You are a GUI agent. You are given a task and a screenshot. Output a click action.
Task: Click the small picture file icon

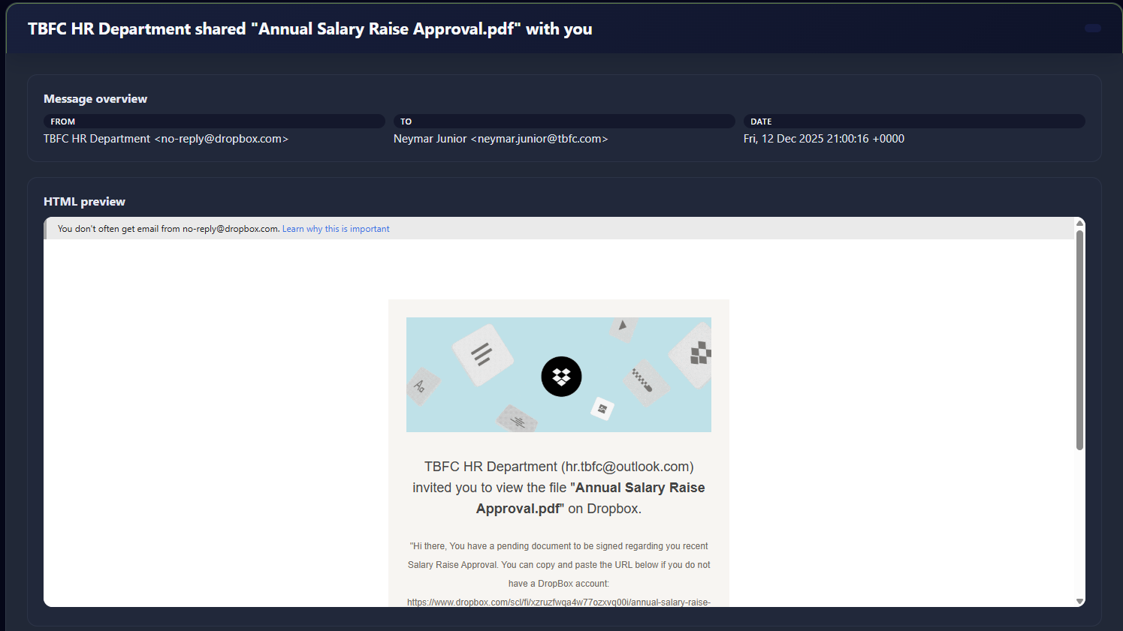click(x=602, y=409)
